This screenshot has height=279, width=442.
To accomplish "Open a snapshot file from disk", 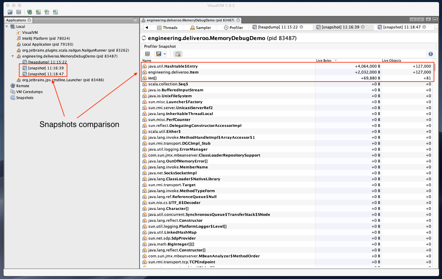I will tap(9, 12).
